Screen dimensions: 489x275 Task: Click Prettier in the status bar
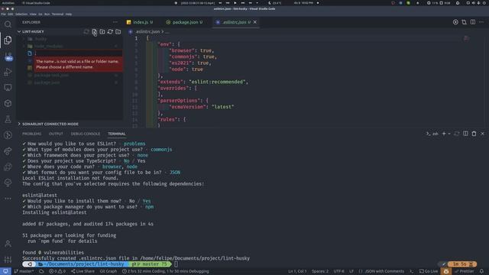point(464,271)
